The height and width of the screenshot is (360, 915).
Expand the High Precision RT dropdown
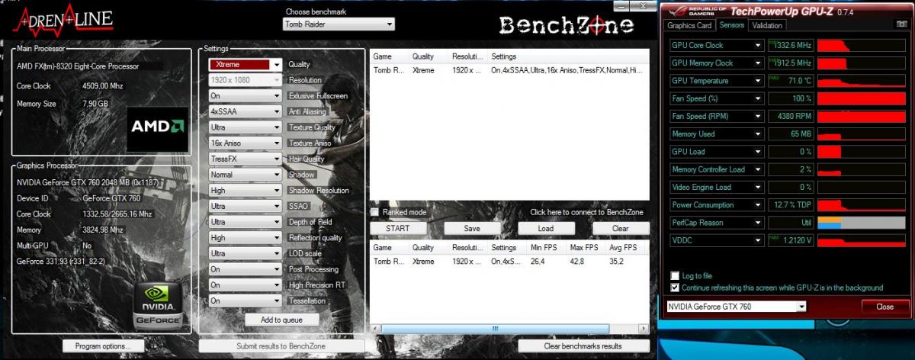tap(246, 285)
